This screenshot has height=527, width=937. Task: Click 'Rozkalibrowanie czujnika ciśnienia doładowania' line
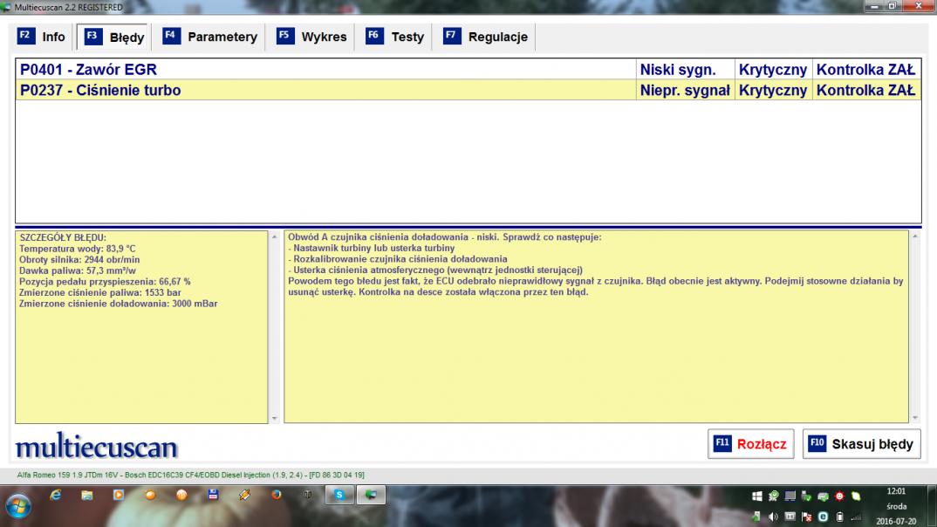[398, 259]
